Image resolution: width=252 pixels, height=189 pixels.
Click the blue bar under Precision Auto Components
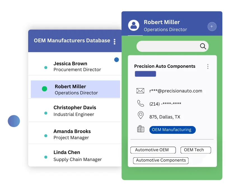pyautogui.click(x=145, y=74)
